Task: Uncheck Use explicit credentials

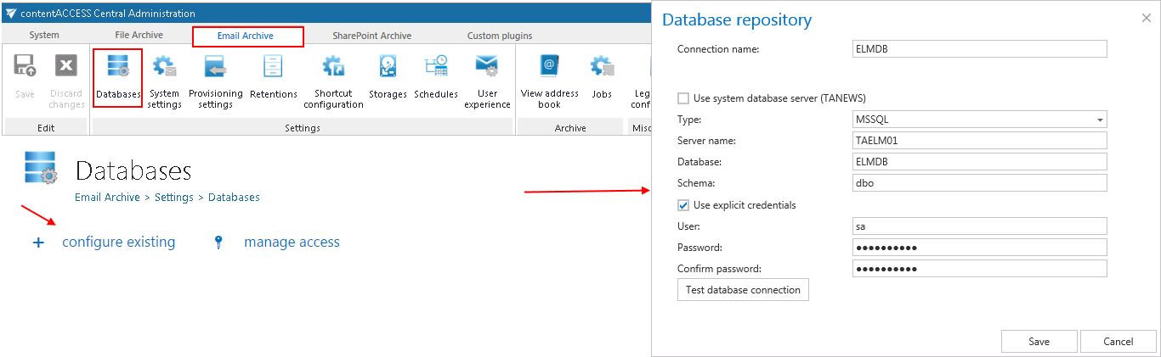Action: 683,204
